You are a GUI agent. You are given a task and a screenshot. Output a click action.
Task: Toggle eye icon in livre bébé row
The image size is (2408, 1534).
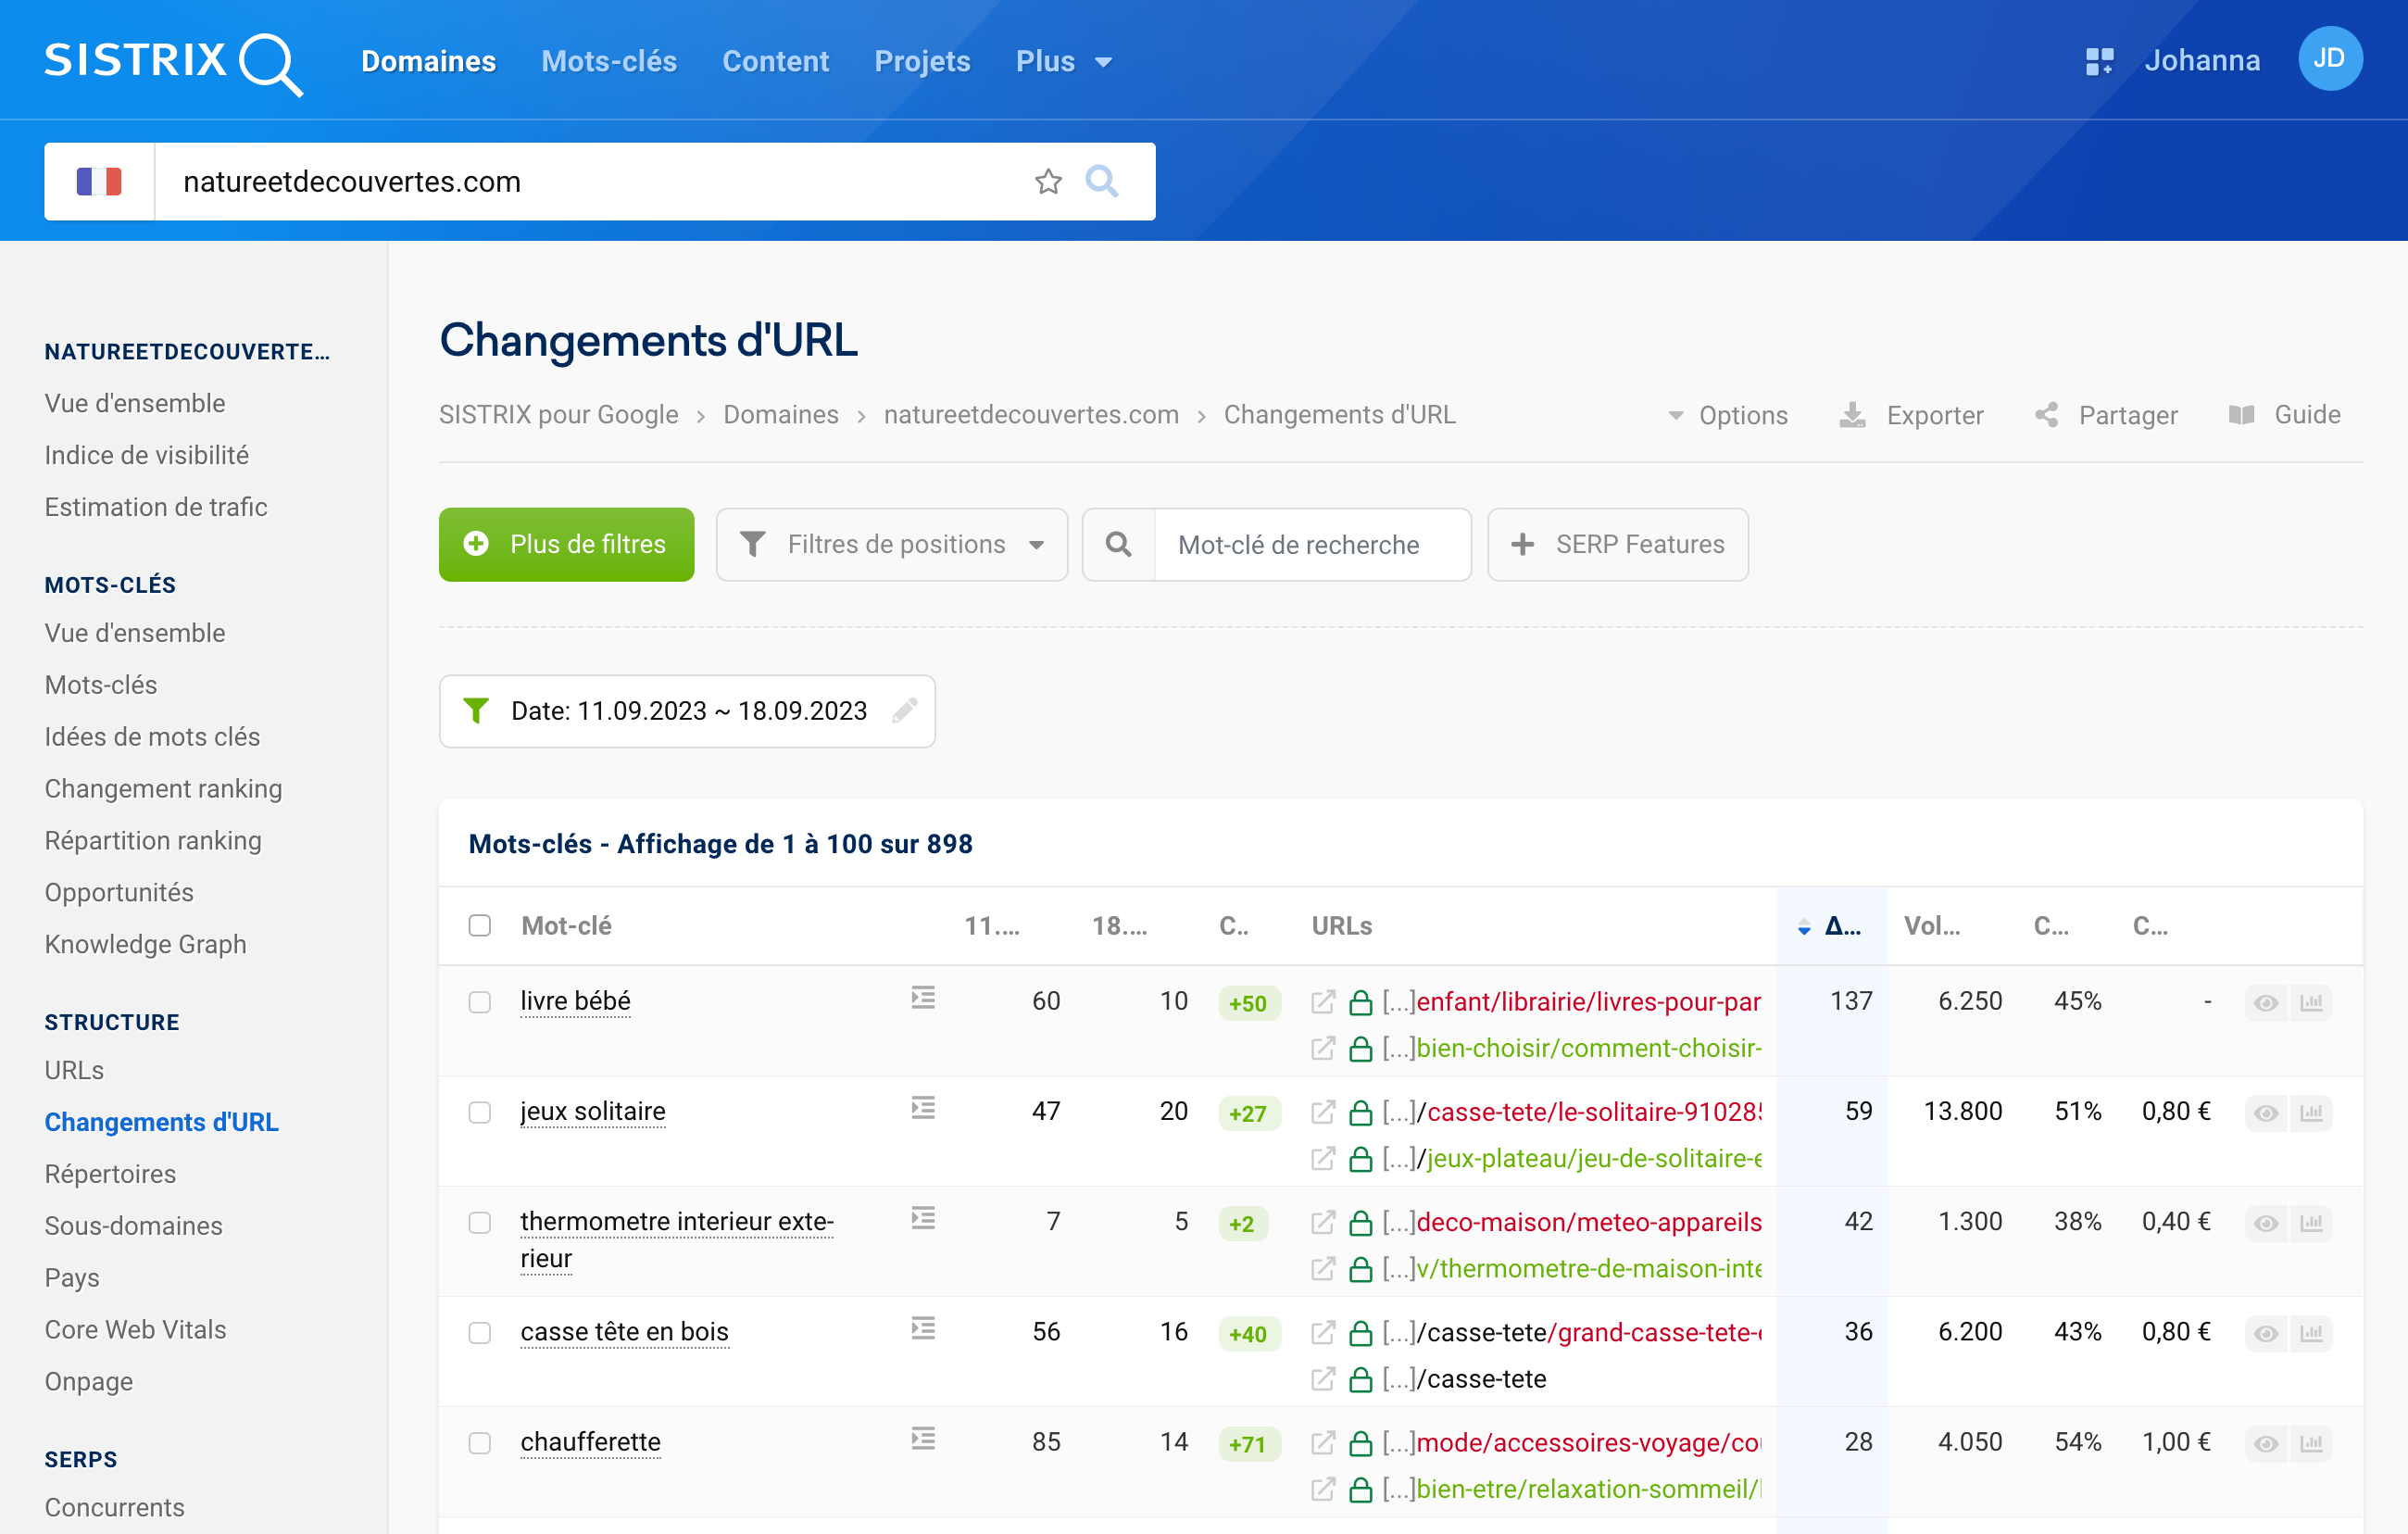2266,1003
